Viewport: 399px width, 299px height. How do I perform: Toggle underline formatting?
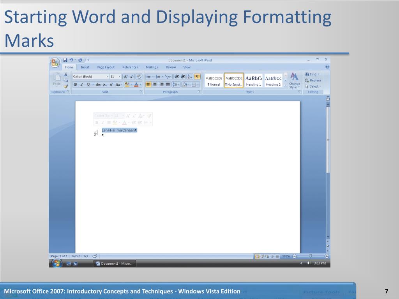[x=88, y=84]
